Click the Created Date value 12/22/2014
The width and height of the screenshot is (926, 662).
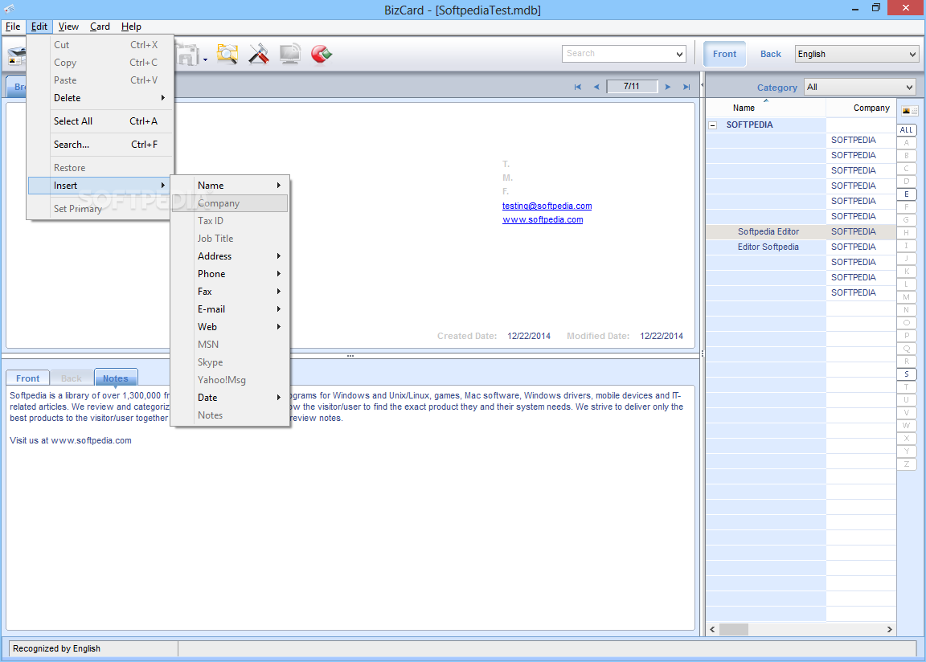pos(529,337)
